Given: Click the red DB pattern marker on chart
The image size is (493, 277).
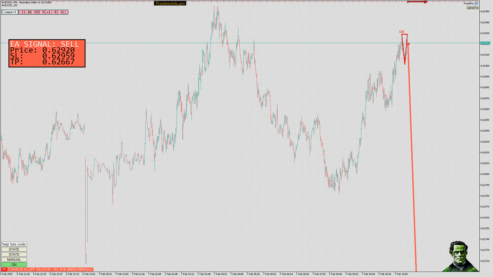Looking at the screenshot, I should (402, 32).
